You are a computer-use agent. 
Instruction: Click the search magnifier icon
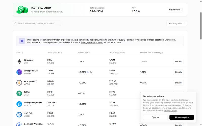point(15,23)
